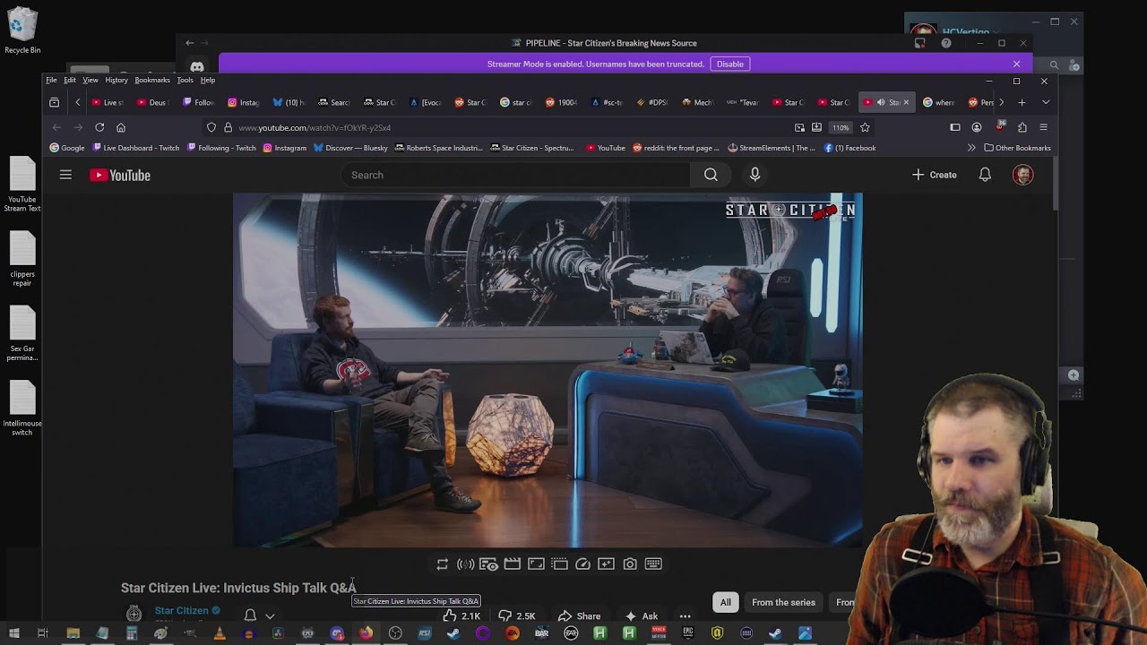Open the Bookmarks menu
Screen dimensions: 1147x645
(151, 81)
